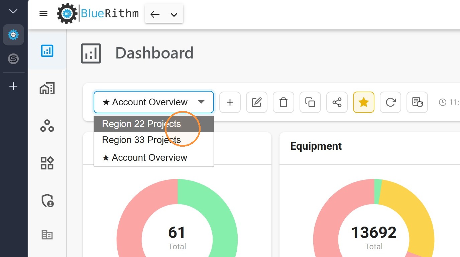This screenshot has height=257, width=460.
Task: Open the shield with user icon in sidebar
Action: point(47,201)
